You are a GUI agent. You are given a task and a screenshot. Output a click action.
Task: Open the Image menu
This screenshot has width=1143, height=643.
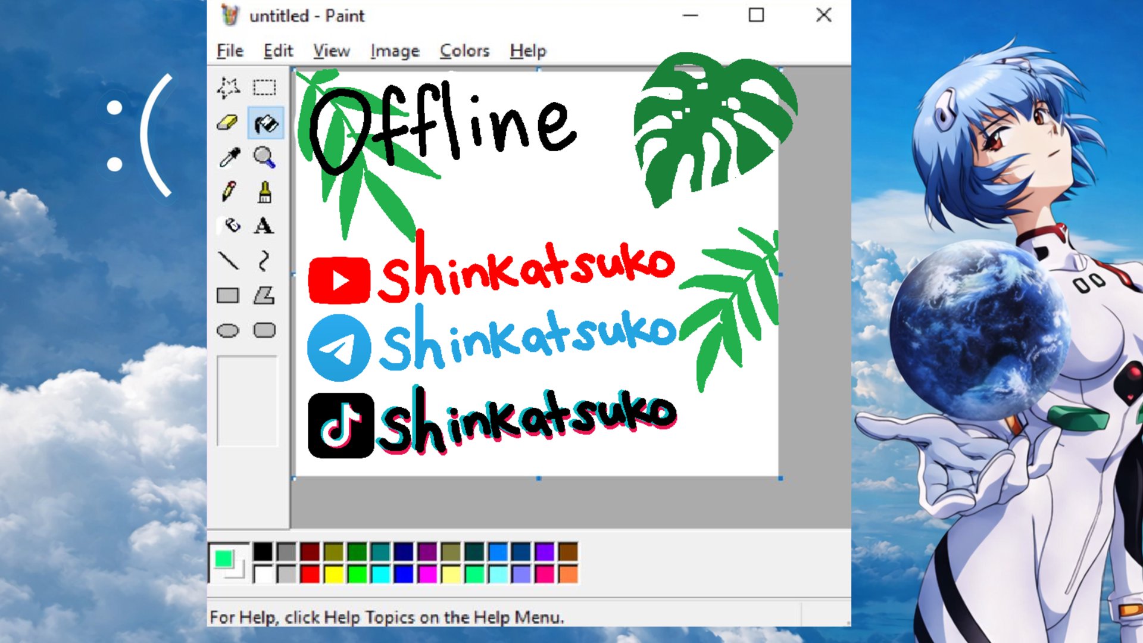point(395,51)
